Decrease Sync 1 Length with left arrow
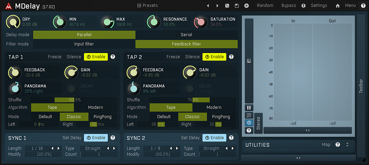This screenshot has width=369, height=165. [x=53, y=148]
